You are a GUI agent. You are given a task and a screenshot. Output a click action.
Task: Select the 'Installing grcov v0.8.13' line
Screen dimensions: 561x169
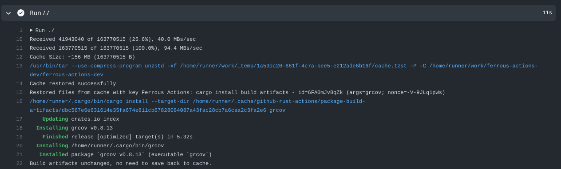pos(75,128)
